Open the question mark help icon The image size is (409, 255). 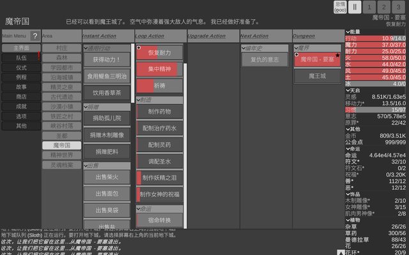coord(35,36)
